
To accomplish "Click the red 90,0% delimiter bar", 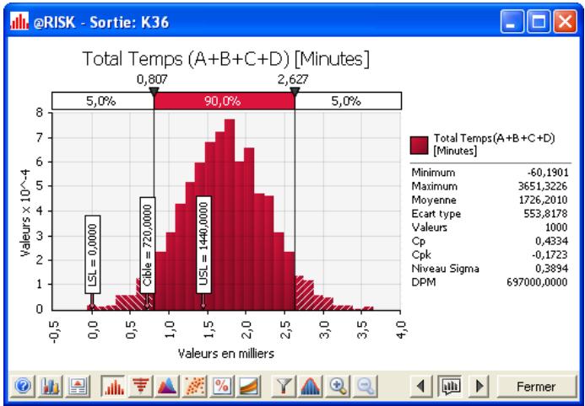I will point(225,101).
